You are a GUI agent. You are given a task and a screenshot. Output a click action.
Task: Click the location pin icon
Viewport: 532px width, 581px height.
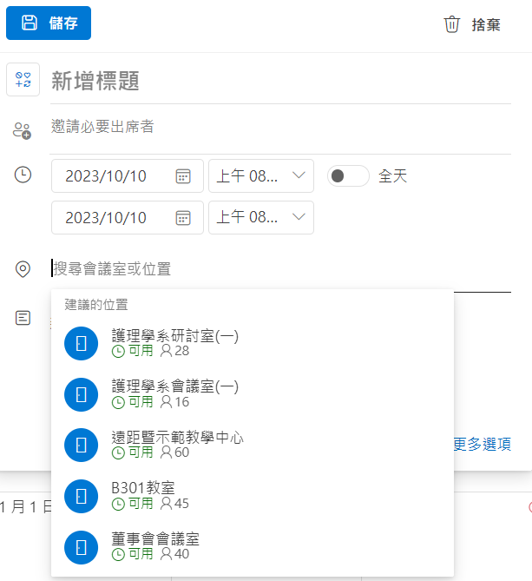pyautogui.click(x=23, y=269)
